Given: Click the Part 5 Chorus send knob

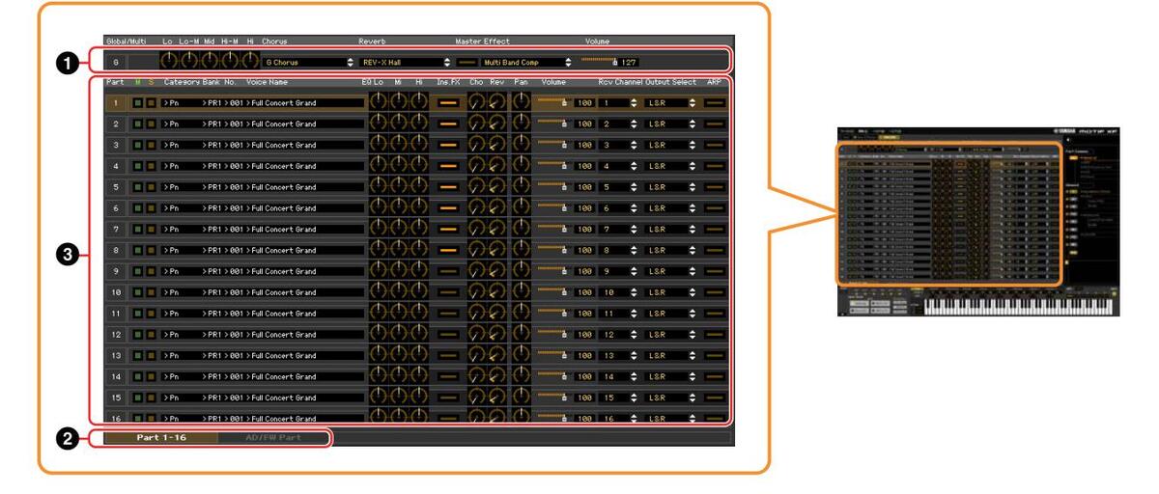Looking at the screenshot, I should (x=476, y=187).
